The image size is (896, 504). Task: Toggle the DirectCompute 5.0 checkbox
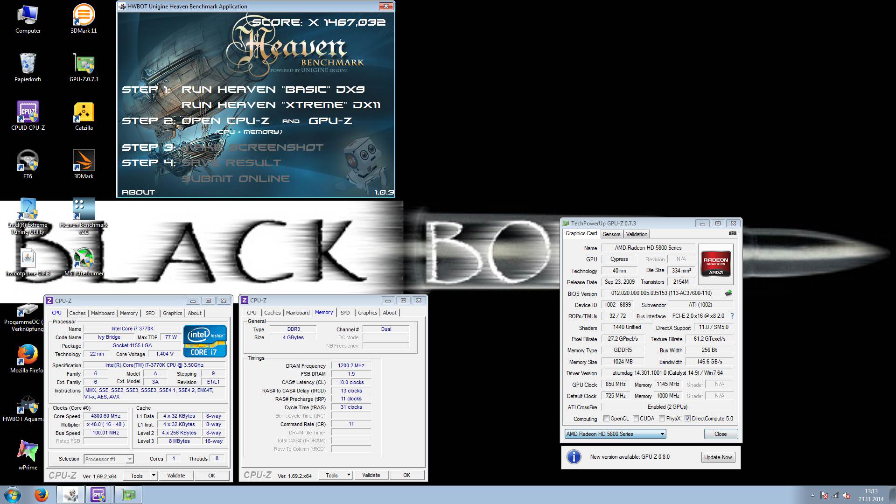click(x=687, y=419)
